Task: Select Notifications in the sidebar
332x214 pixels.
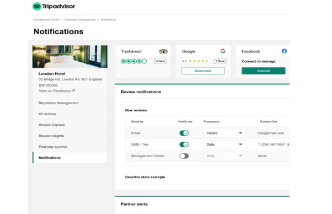Action: click(70, 158)
